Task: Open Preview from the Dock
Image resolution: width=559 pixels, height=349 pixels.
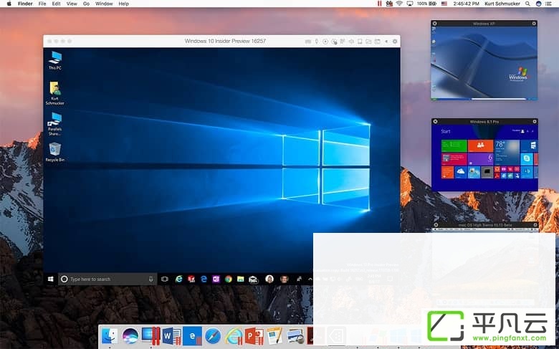Action: [x=295, y=336]
